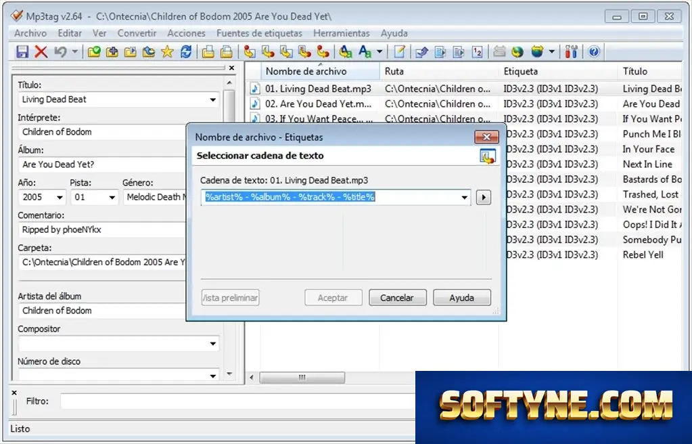Click the change directory folder checkmark icon

(93, 51)
